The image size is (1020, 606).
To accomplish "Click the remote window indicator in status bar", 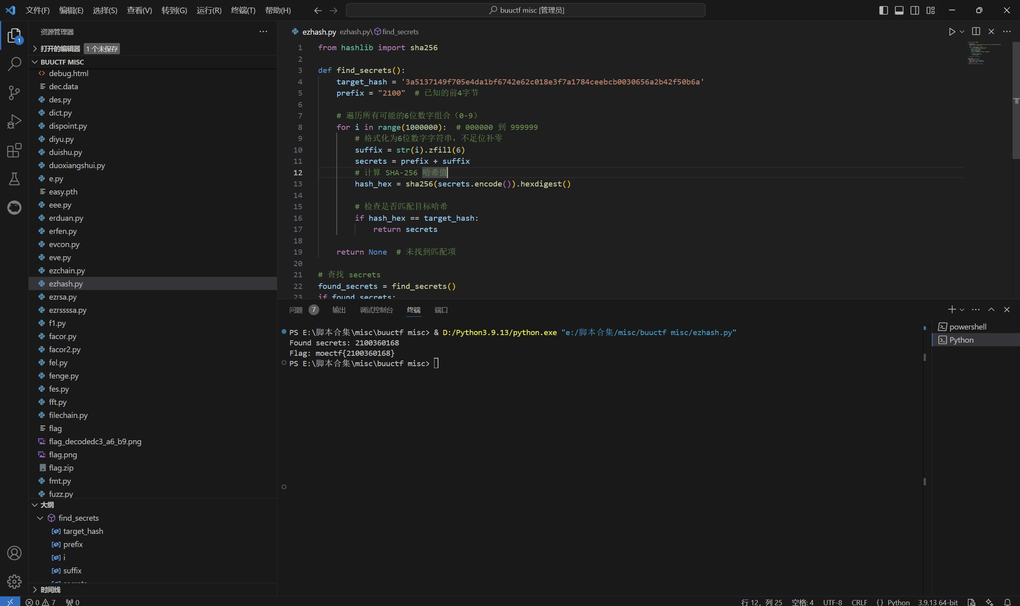I will coord(10,602).
